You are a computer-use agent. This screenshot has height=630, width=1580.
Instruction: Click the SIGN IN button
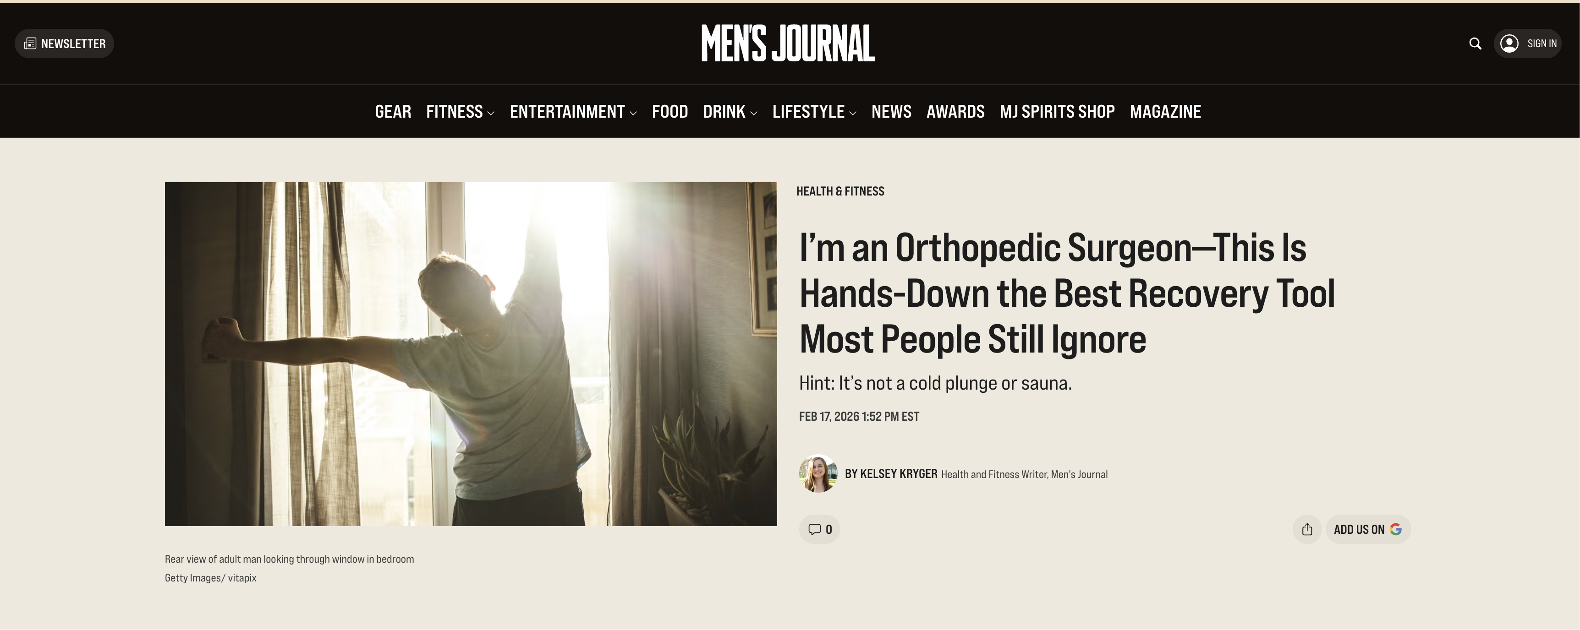[1540, 43]
